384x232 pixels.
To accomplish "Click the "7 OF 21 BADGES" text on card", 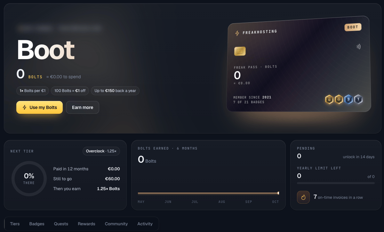I will (249, 102).
